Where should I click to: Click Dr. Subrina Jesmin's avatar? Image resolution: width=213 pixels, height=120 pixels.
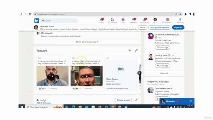coord(151,36)
